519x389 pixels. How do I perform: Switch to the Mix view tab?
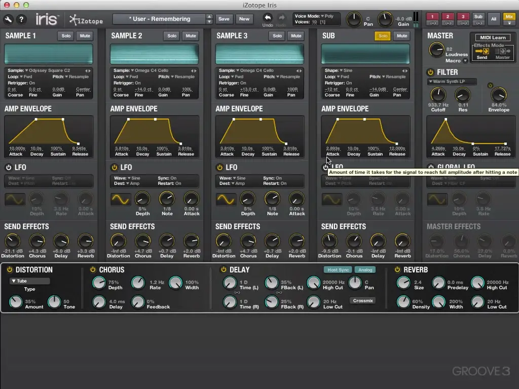point(509,17)
